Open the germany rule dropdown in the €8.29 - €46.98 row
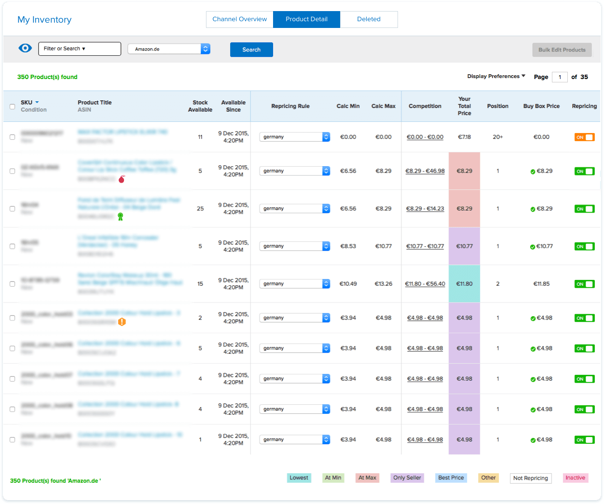Screen dimensions: 604x504 click(x=295, y=171)
